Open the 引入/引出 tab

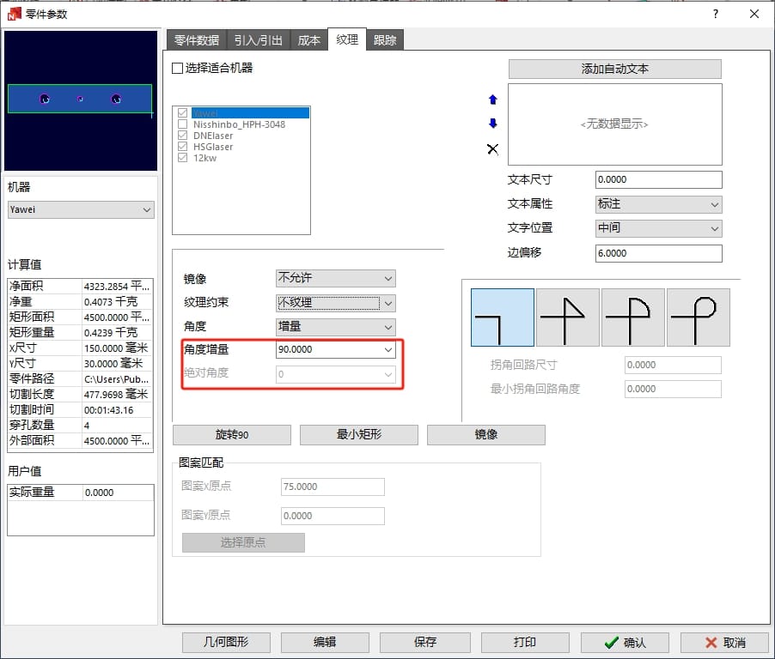(x=258, y=40)
